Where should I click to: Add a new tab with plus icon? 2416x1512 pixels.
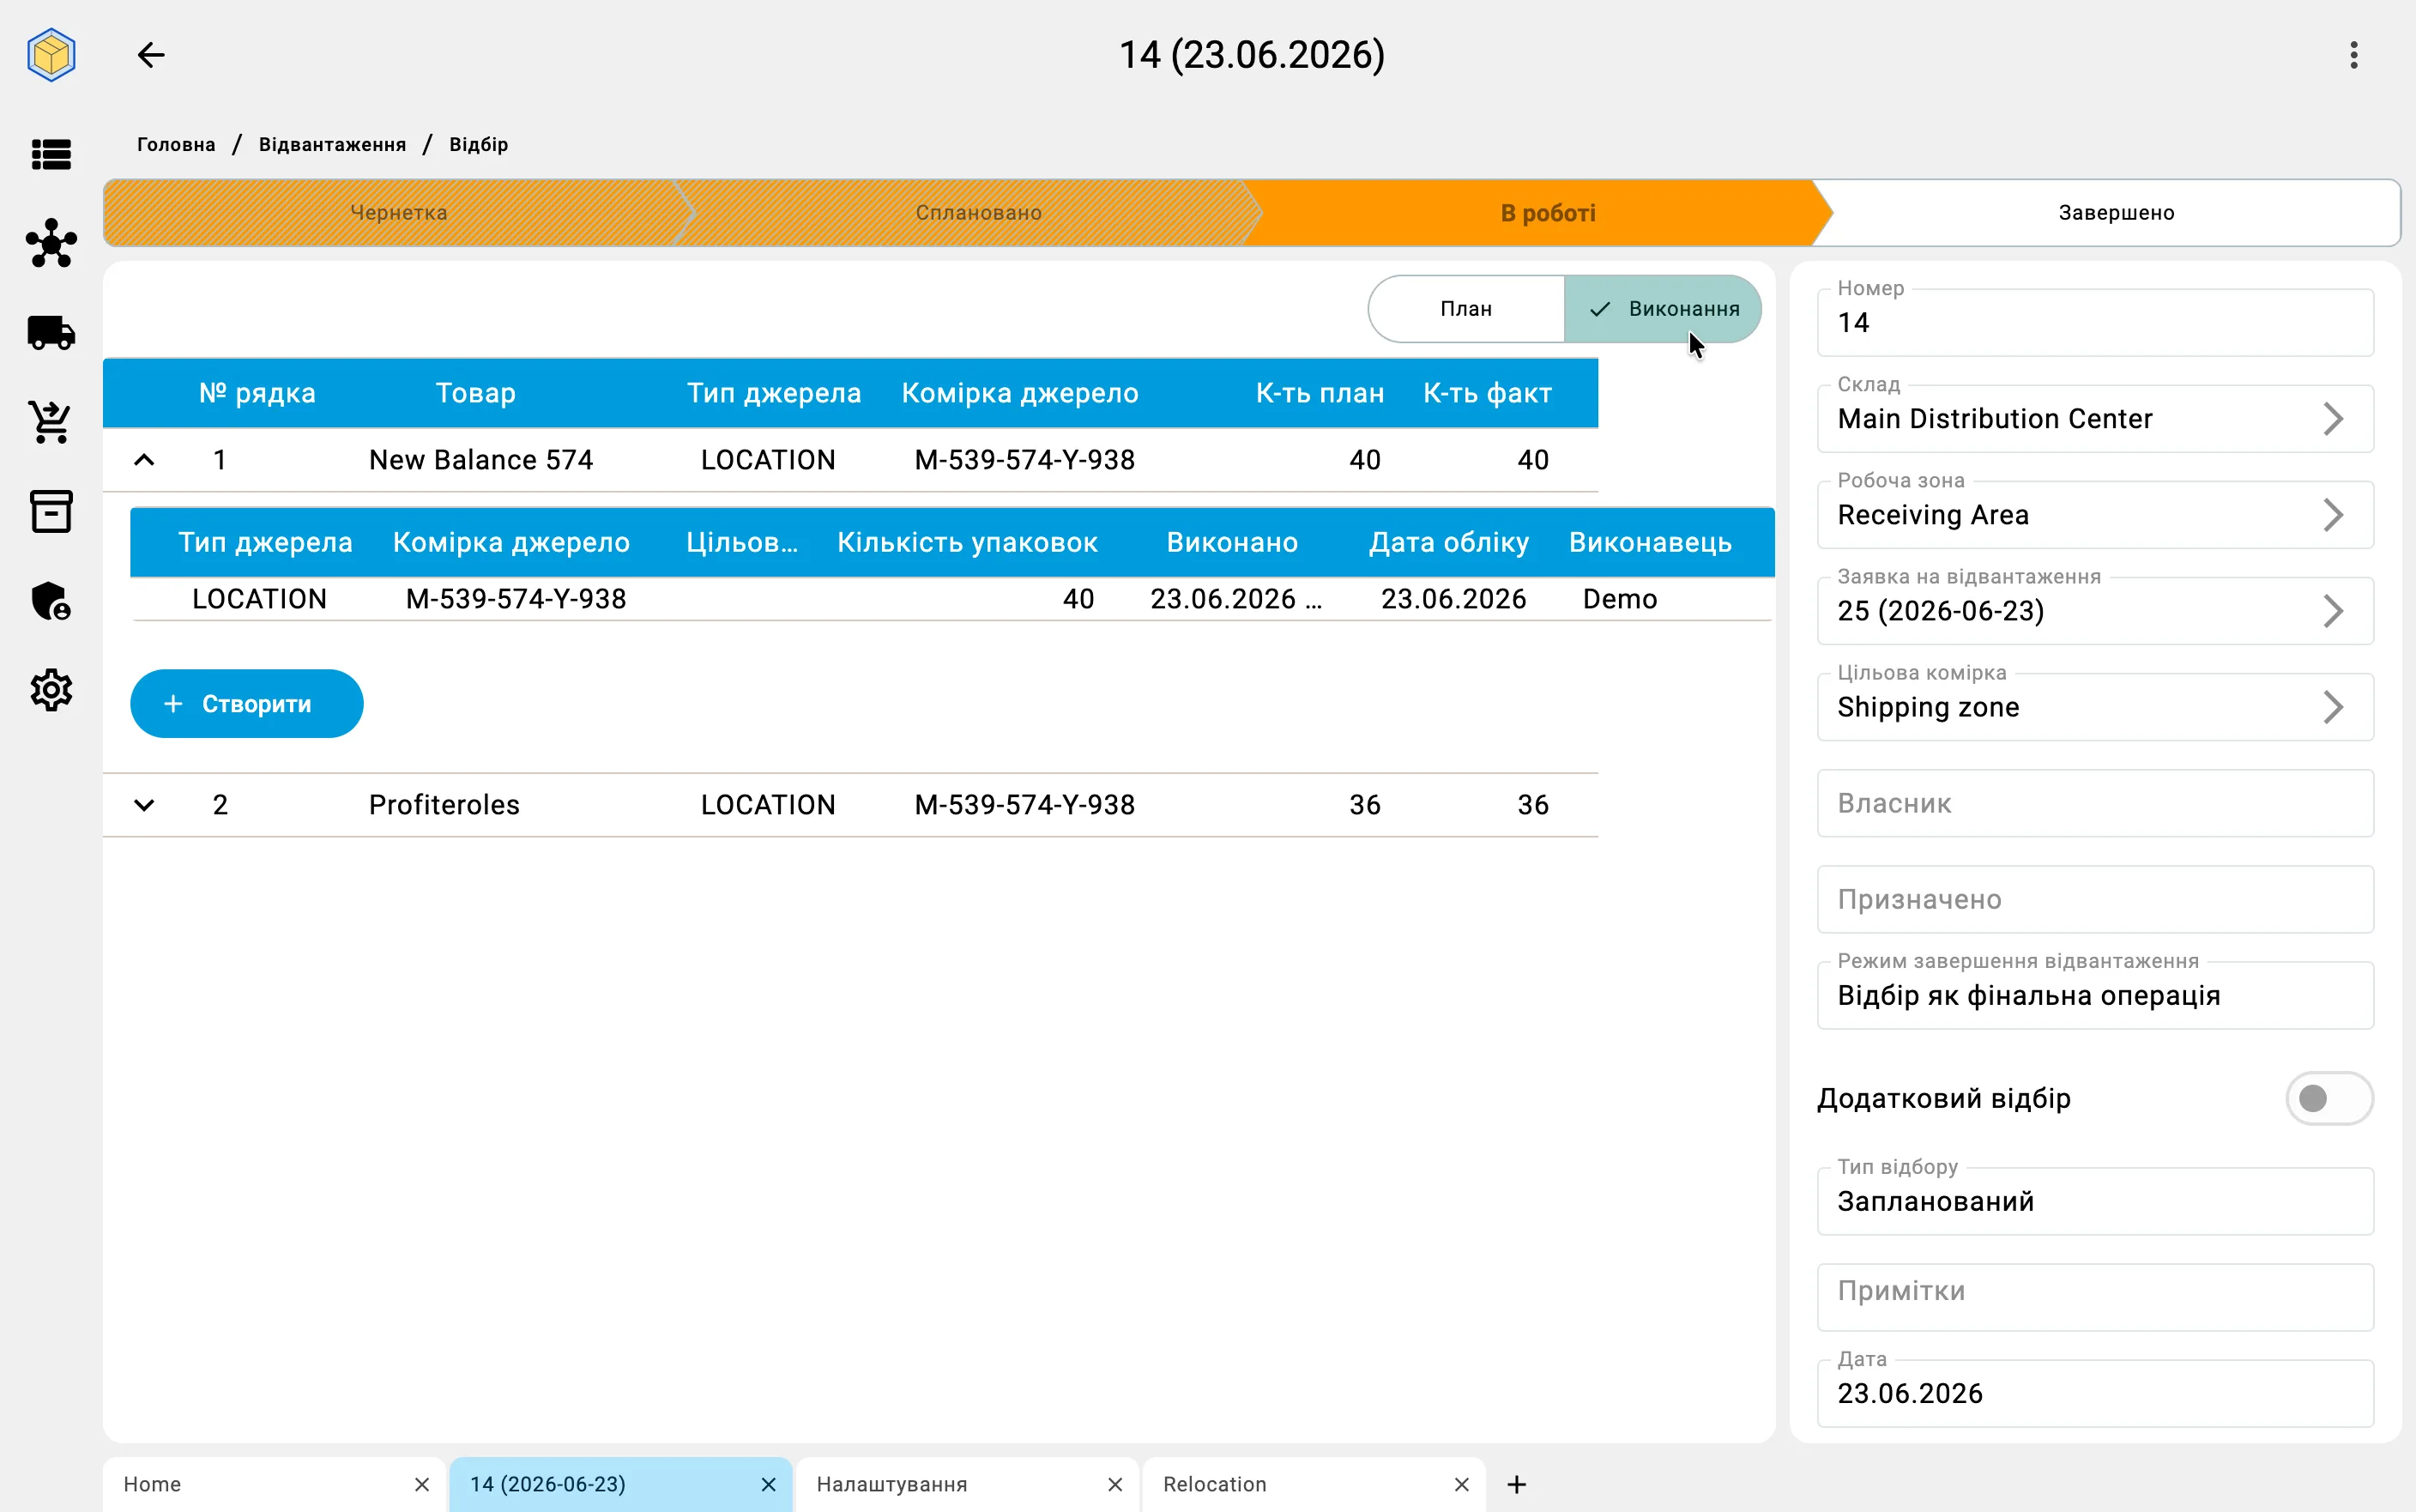(1516, 1484)
